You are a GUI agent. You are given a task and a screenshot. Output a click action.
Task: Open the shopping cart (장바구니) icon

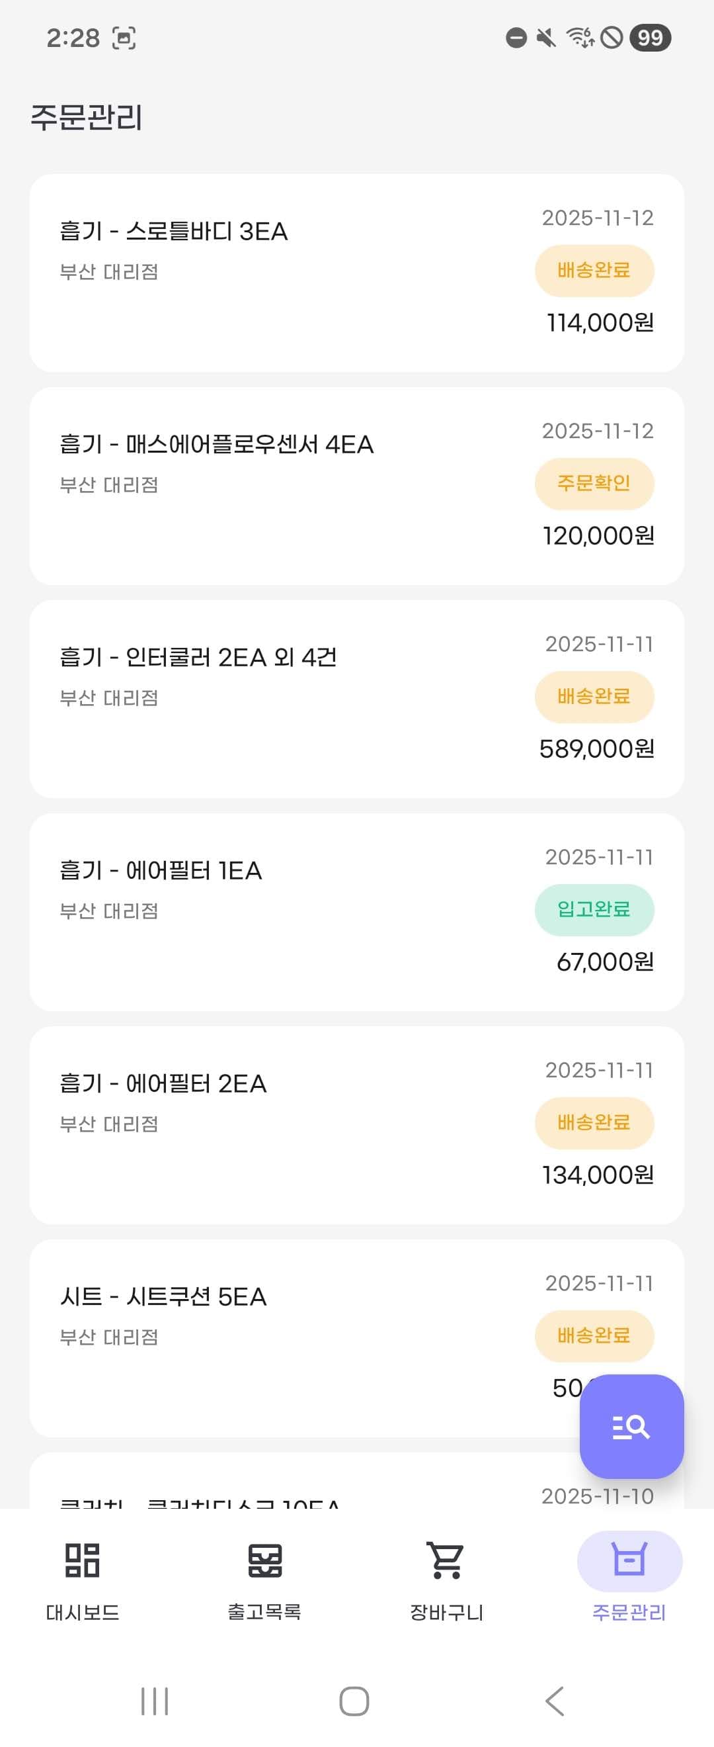446,1559
